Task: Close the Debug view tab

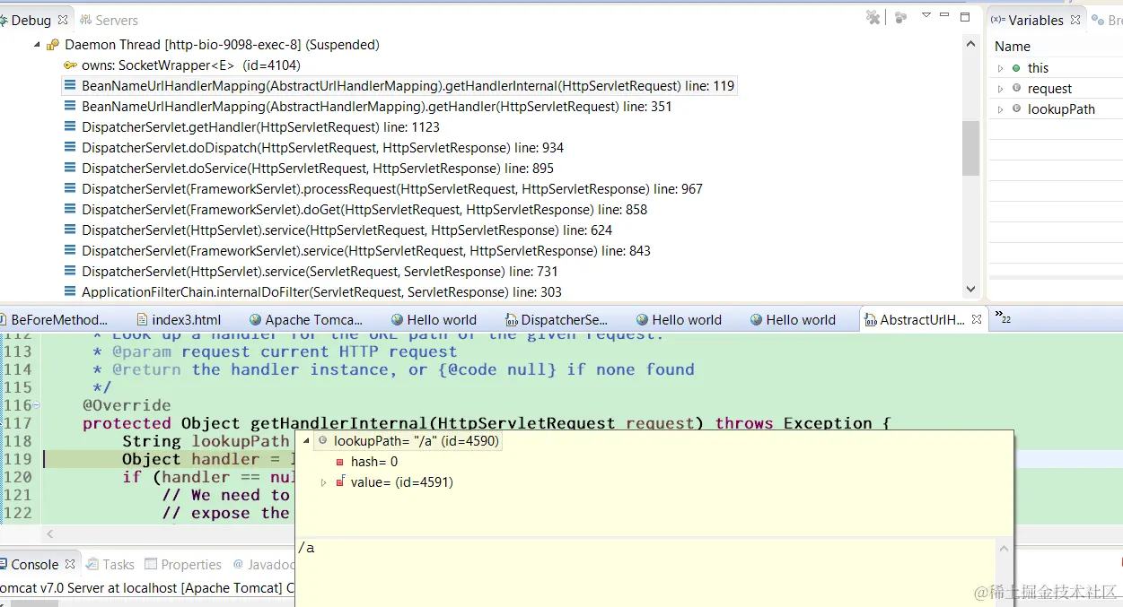Action: (x=63, y=20)
